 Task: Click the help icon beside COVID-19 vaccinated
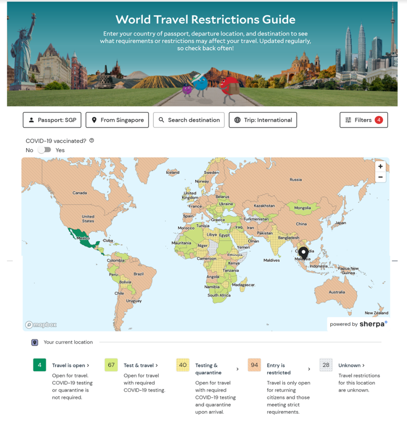[92, 140]
